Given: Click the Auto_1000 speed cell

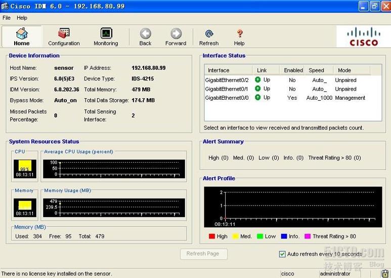Looking at the screenshot, I should tap(319, 98).
